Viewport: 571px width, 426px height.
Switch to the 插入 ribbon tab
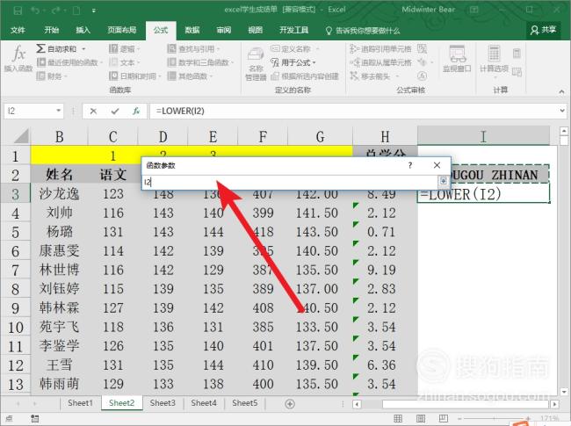pos(83,30)
